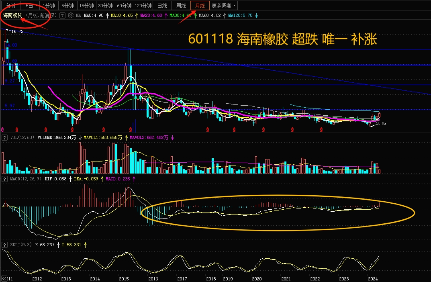
Task: Click the magenta C marker under chart
Action: (3, 129)
